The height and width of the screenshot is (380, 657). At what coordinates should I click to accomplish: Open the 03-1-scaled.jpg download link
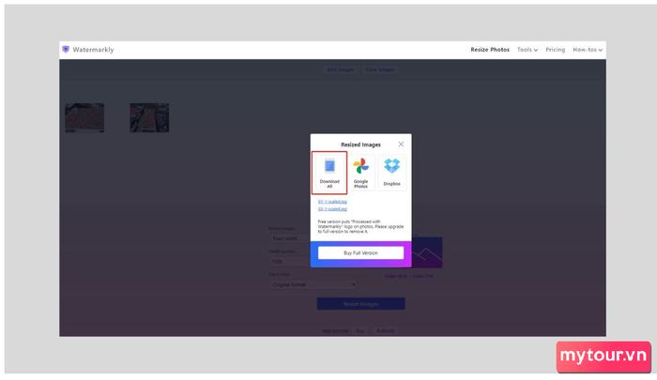[332, 209]
